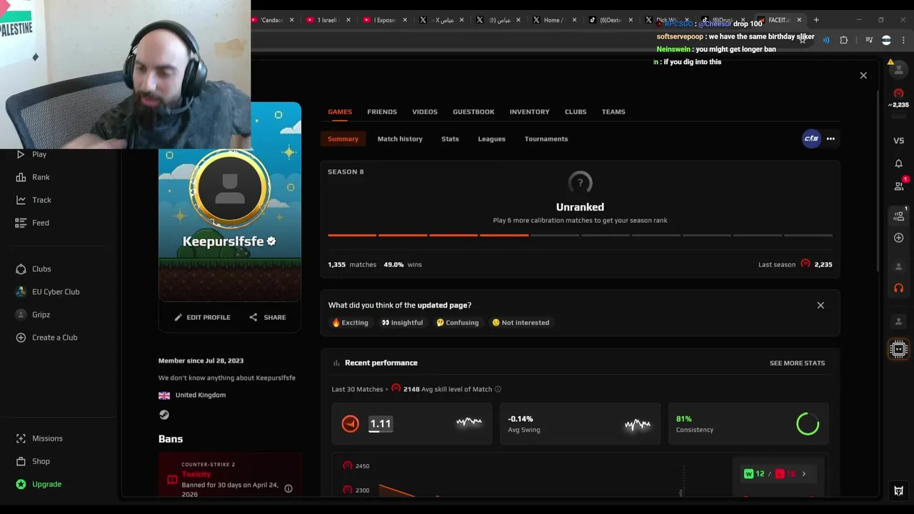Screen dimensions: 914x514
Task: Click the info icon on the Toxicity ban
Action: click(x=288, y=488)
